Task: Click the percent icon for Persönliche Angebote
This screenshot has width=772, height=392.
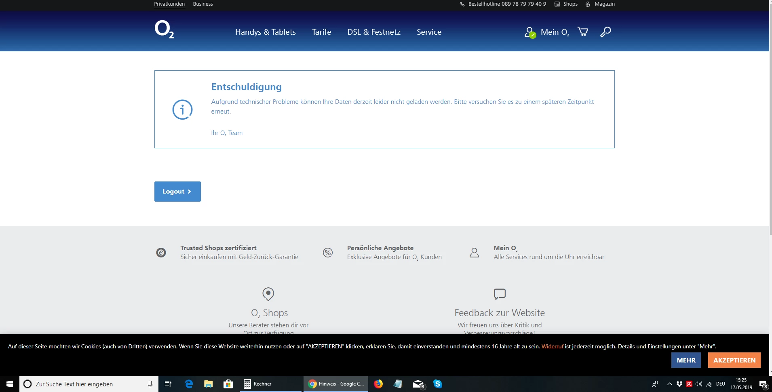Action: point(328,253)
